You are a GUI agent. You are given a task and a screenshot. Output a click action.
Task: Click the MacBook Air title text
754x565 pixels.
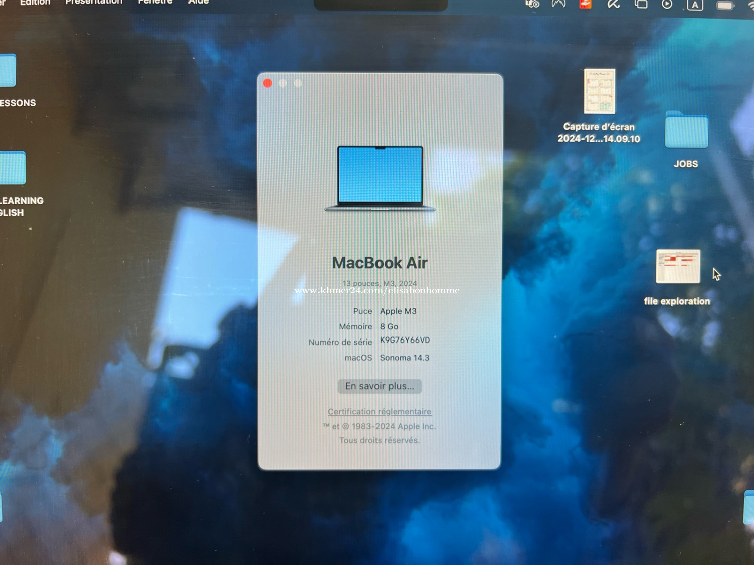click(380, 263)
